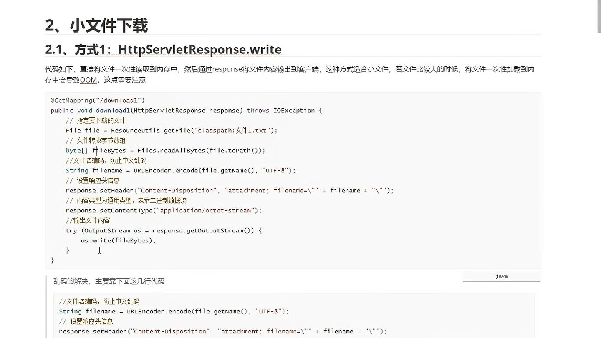Click heading '2.1、方式1：HttpServletResponse.write'
601x338 pixels.
click(x=163, y=50)
